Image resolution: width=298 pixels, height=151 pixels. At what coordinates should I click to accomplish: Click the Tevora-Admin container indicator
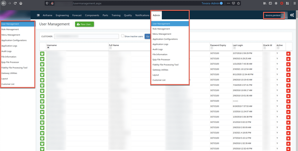tap(212, 3)
